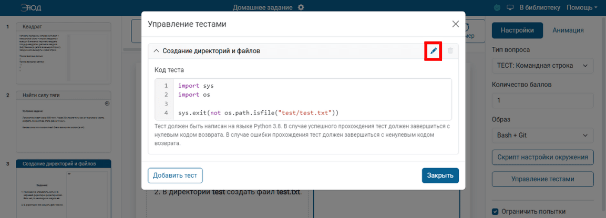Open the Тип вопроса dropdown
This screenshot has height=218, width=606.
[x=542, y=66]
